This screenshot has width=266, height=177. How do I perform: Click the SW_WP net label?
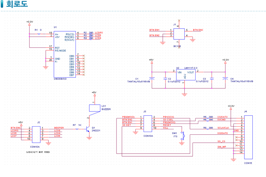221,146
